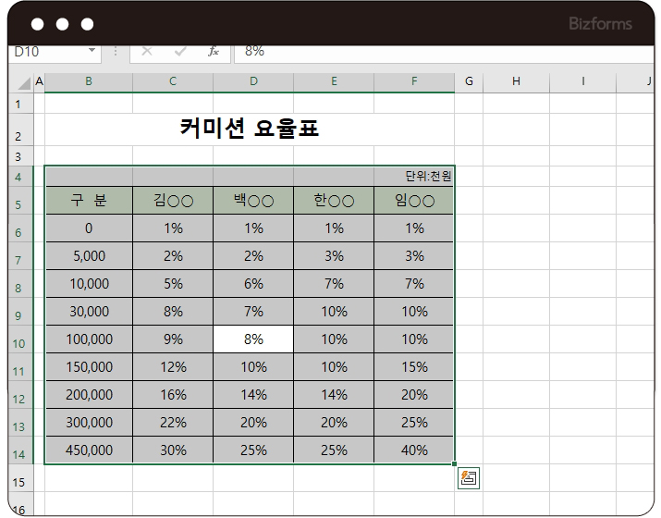Click the 김○○ column heading cell
Viewport: 661px width, 518px height.
pos(173,201)
